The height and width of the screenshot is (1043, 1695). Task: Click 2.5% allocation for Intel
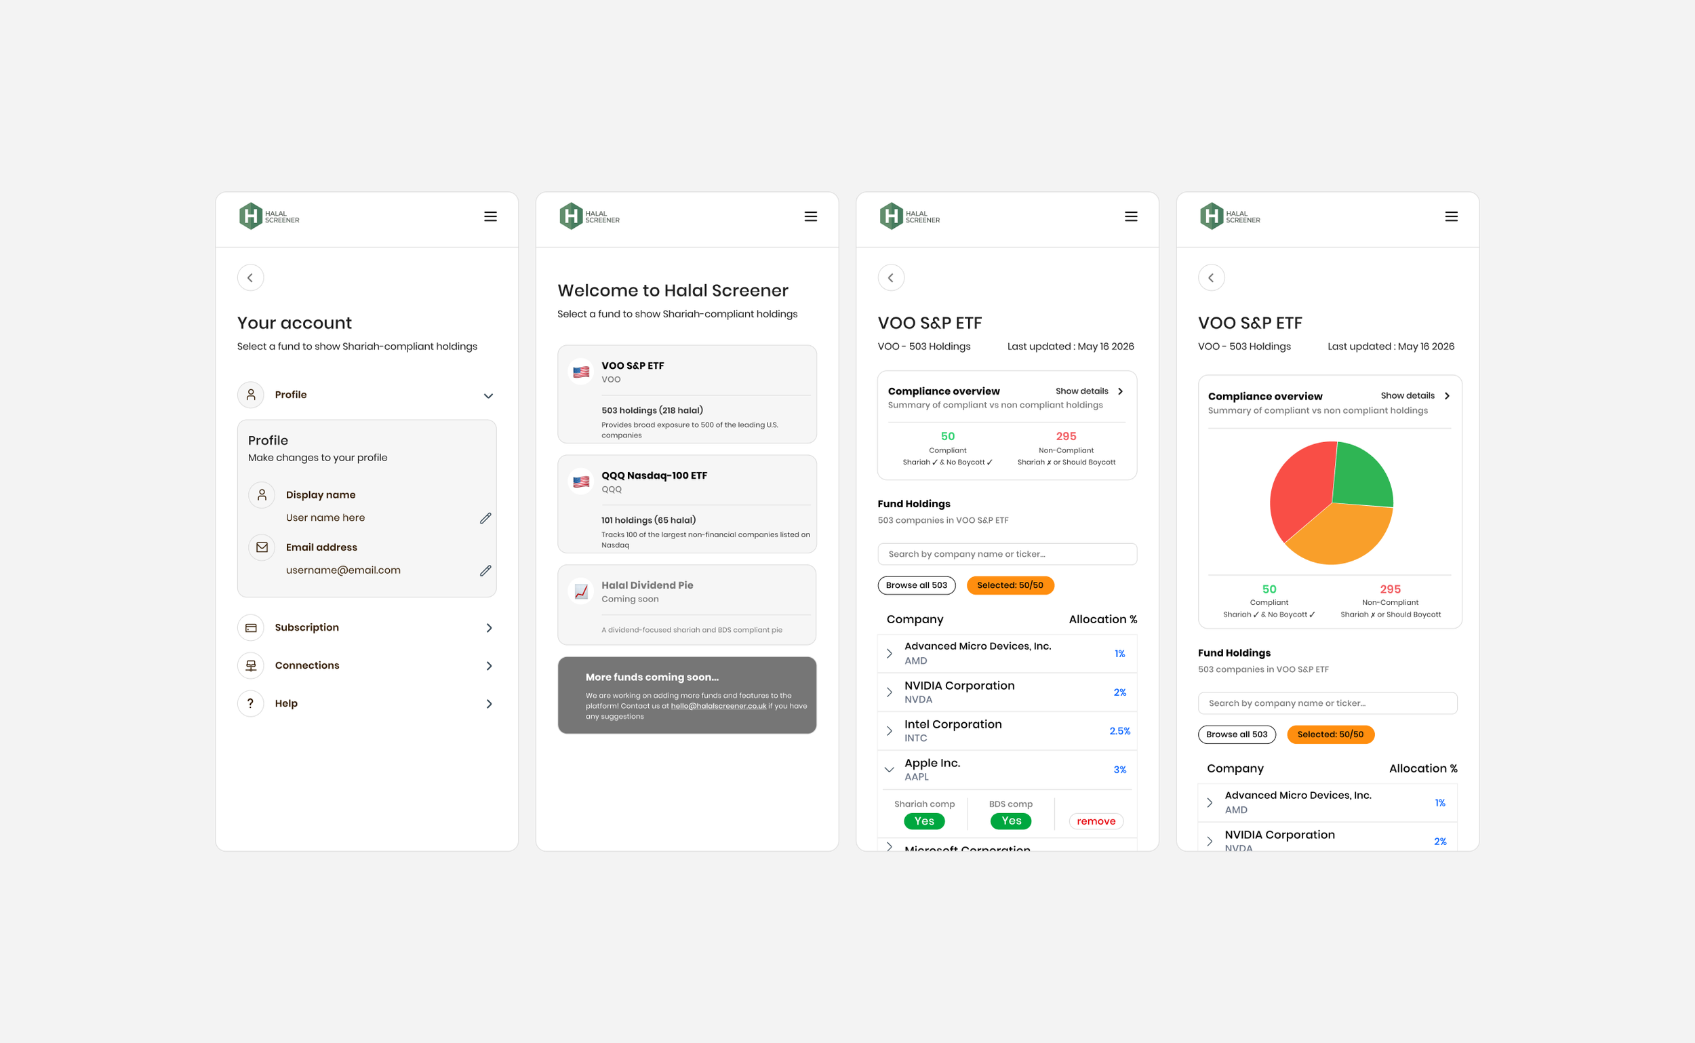tap(1120, 731)
